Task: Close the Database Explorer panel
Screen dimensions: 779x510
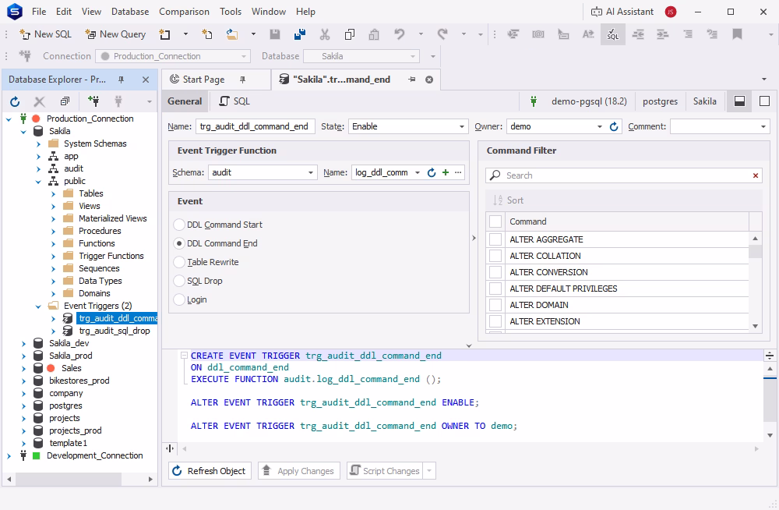Action: [x=146, y=80]
